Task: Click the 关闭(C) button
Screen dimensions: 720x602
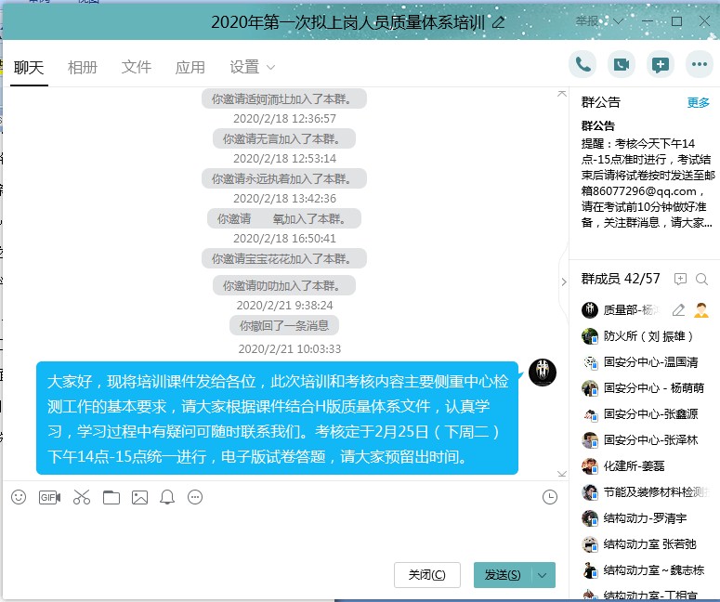Action: coord(427,575)
